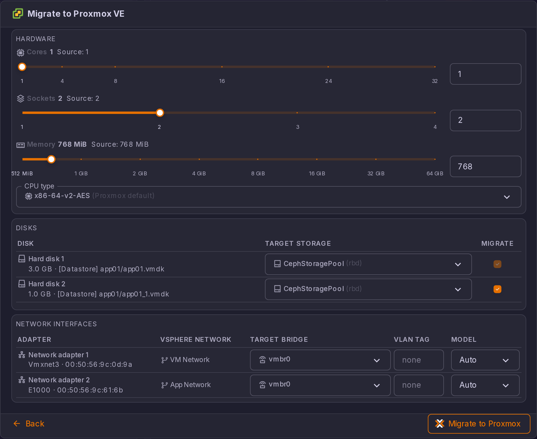Click the Cores CPU chip icon

coord(20,53)
